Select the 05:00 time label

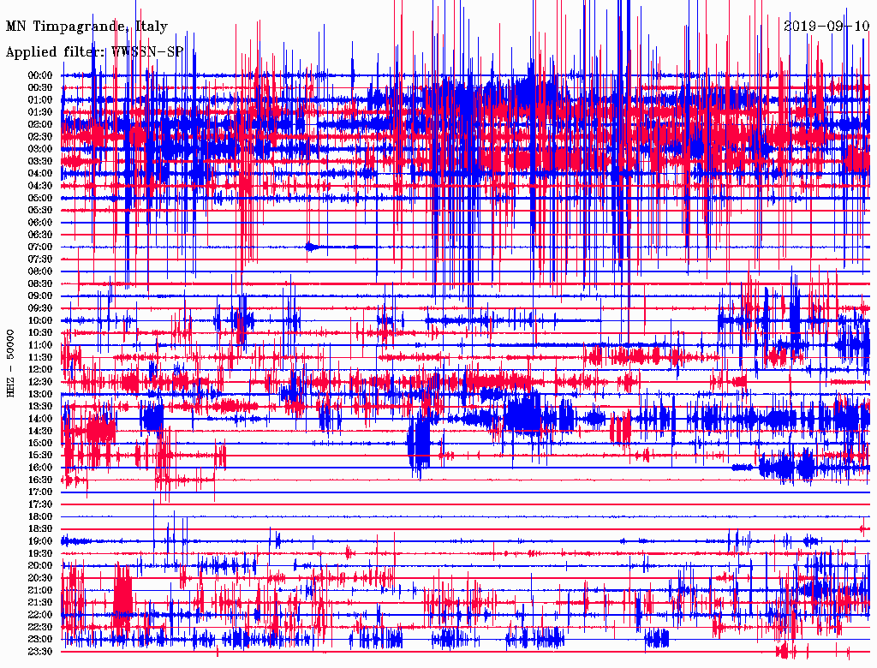pos(40,198)
